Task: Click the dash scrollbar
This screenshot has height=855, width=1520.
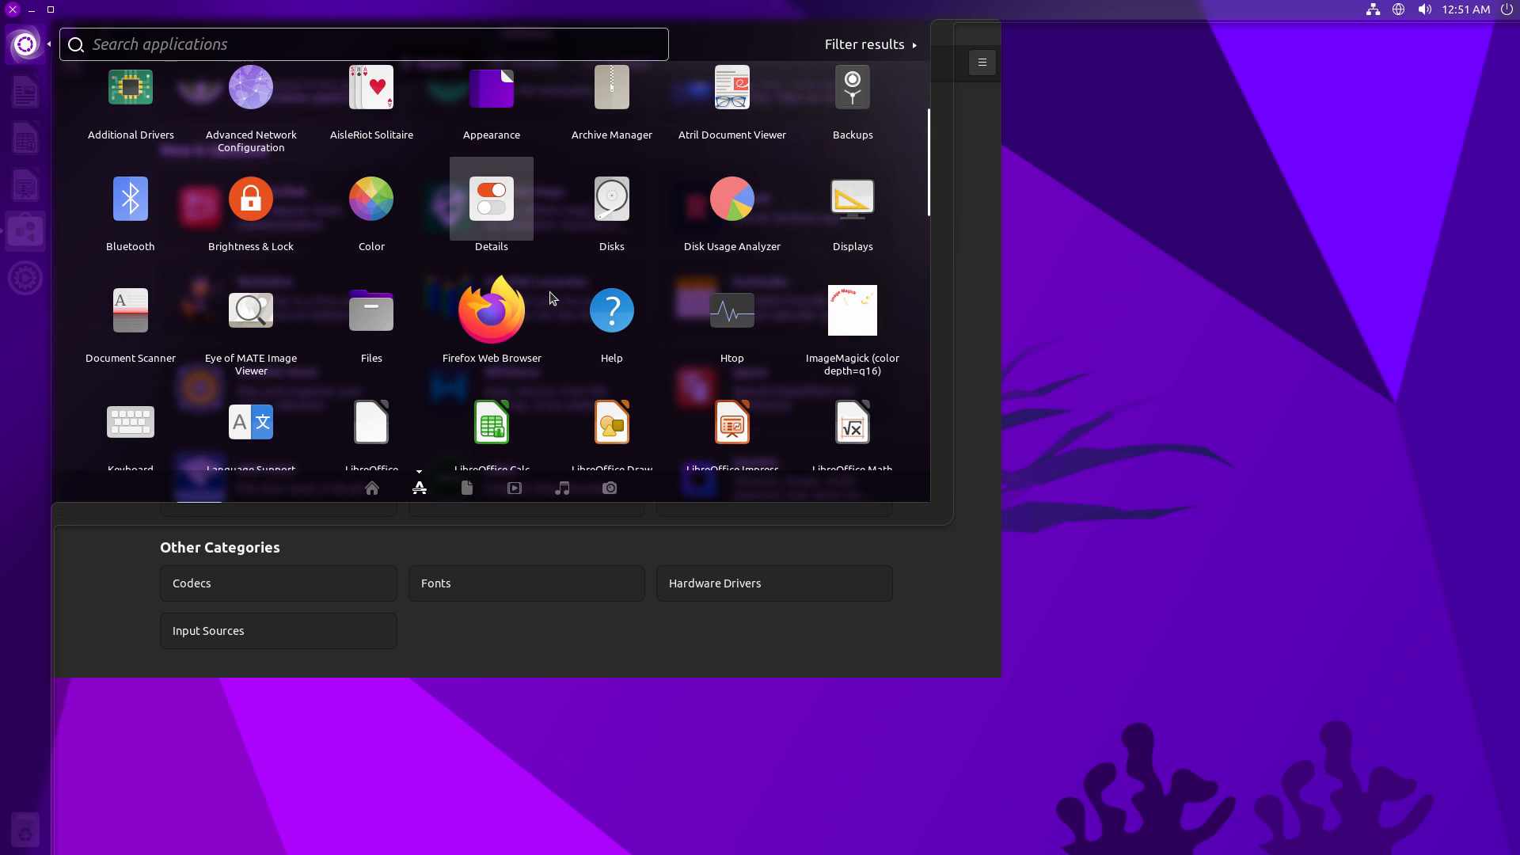Action: [x=929, y=162]
